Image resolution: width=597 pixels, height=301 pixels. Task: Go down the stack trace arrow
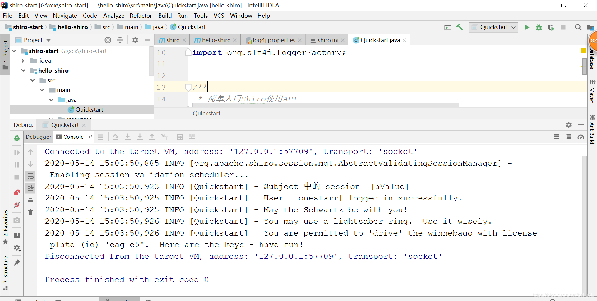pos(30,164)
